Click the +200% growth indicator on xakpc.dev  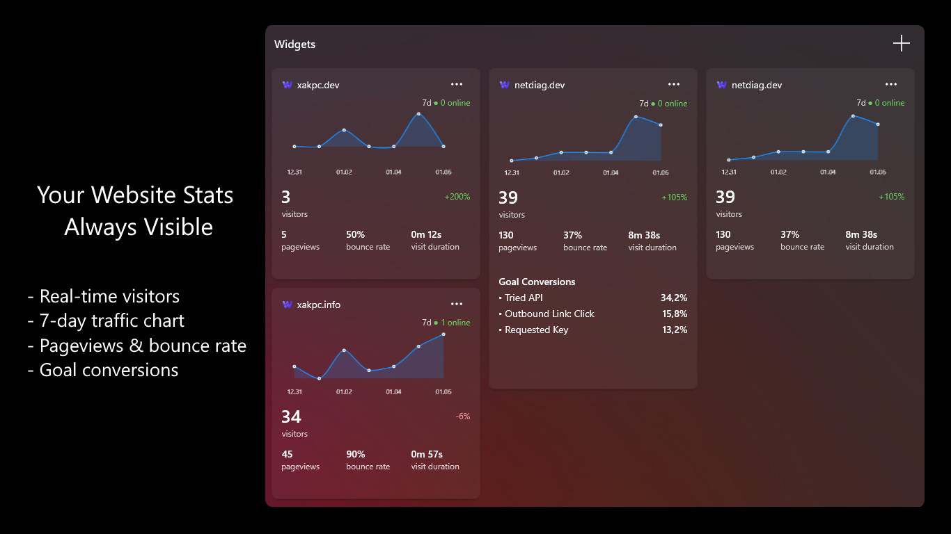pyautogui.click(x=457, y=197)
